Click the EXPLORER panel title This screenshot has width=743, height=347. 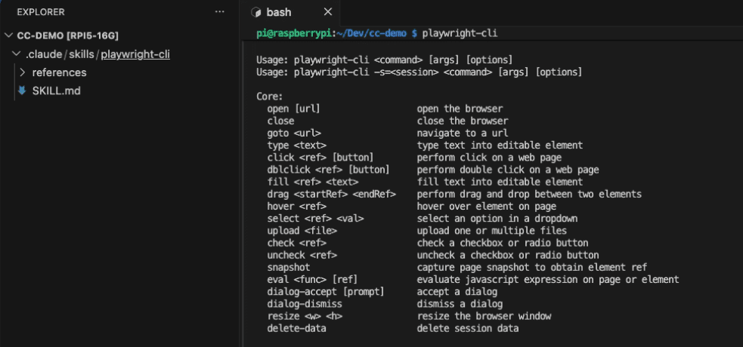pyautogui.click(x=41, y=12)
